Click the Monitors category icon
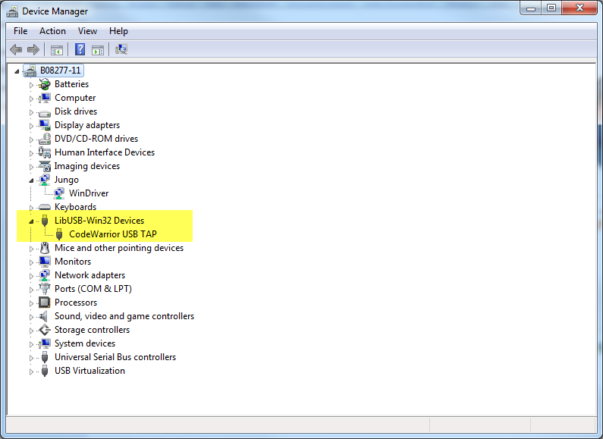 tap(45, 262)
